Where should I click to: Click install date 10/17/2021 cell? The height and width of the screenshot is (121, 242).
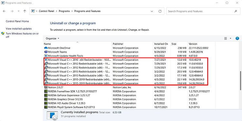(160, 107)
